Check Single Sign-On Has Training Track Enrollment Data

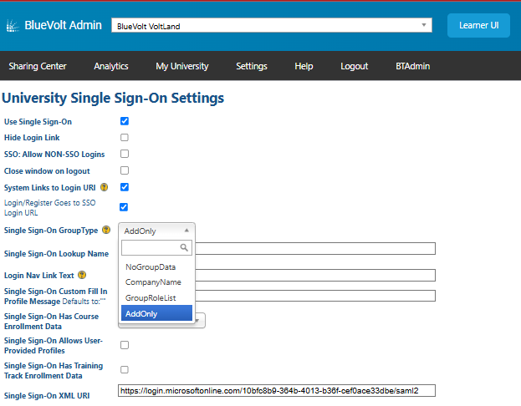pyautogui.click(x=125, y=369)
